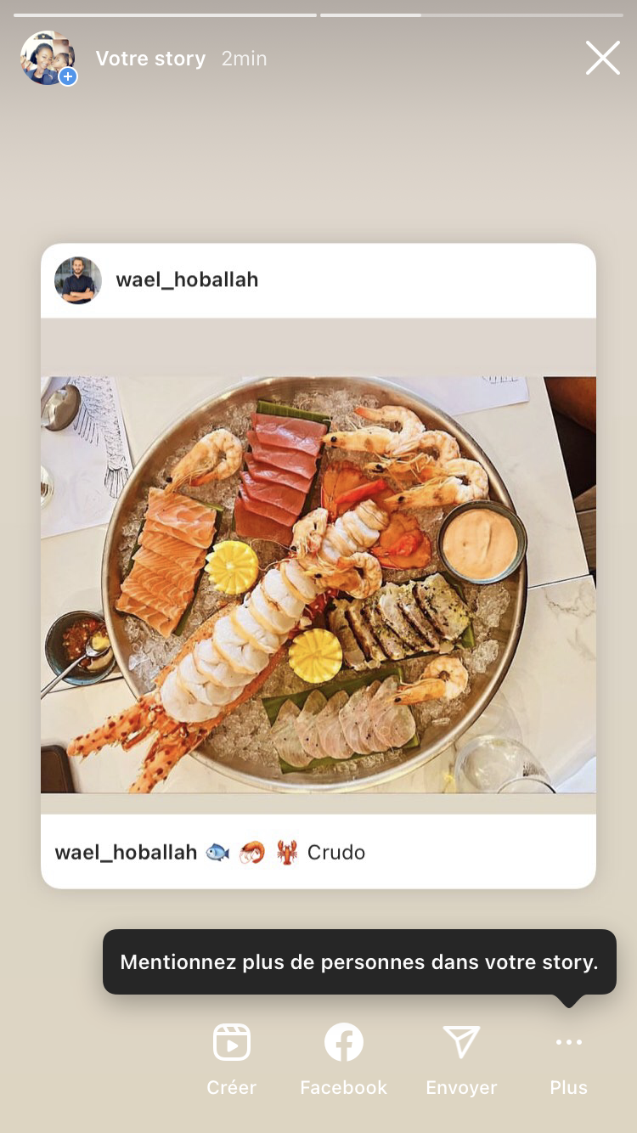Viewport: 637px width, 1133px height.
Task: Tap the second story progress bar segment
Action: tap(471, 14)
